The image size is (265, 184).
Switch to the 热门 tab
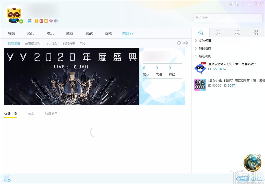coord(31,33)
